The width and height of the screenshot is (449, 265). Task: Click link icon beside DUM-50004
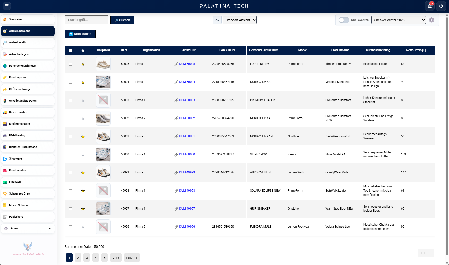pyautogui.click(x=176, y=82)
